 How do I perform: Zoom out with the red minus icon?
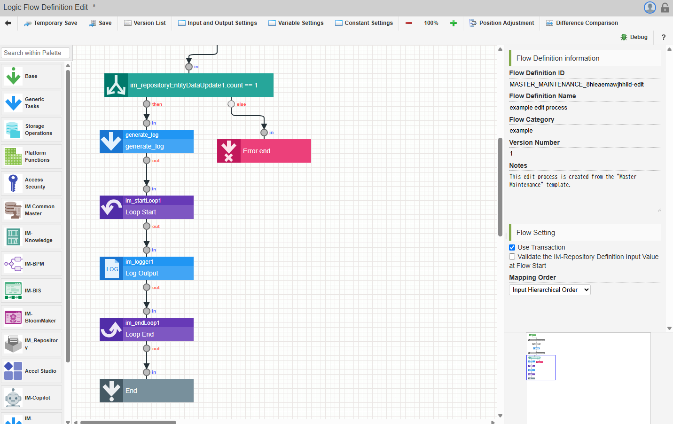(x=409, y=23)
